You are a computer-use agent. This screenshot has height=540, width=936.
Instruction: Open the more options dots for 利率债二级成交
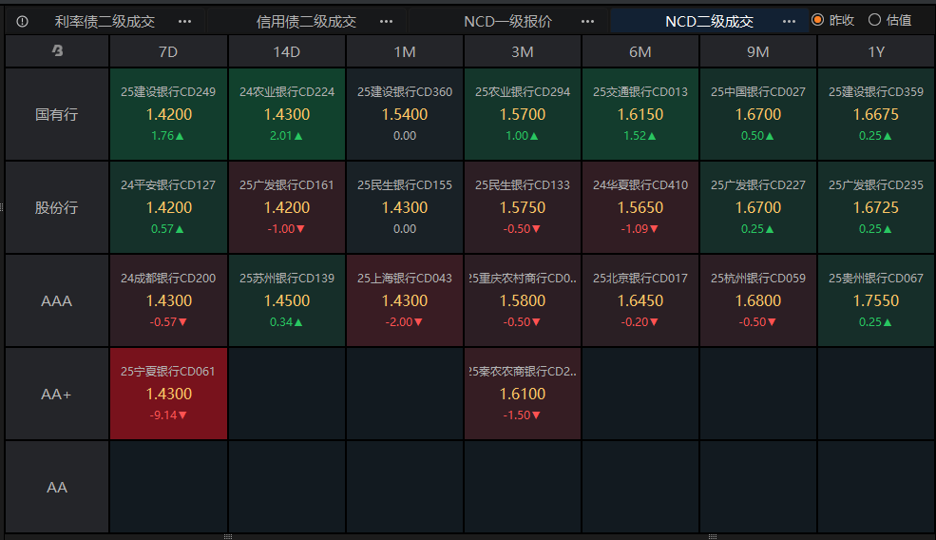[x=184, y=21]
